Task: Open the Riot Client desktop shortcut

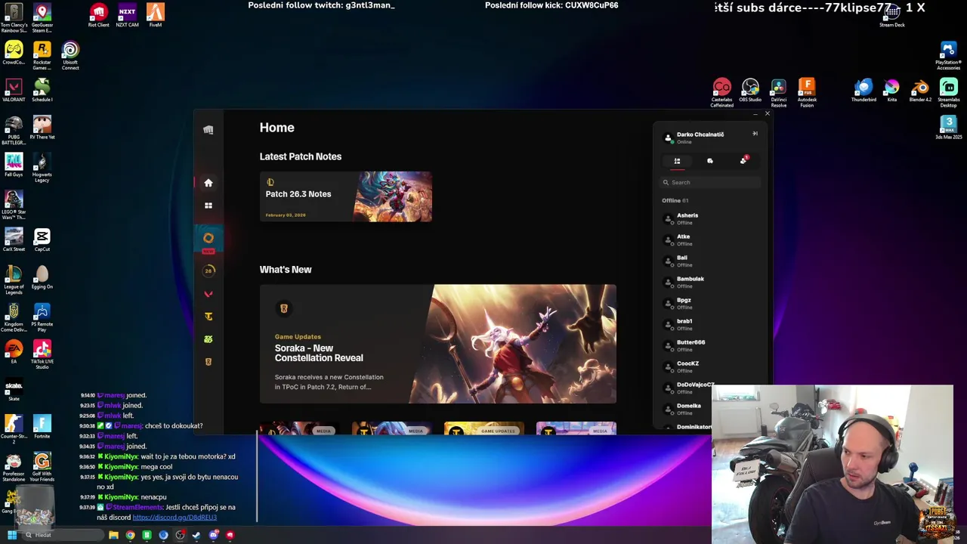Action: coord(98,15)
